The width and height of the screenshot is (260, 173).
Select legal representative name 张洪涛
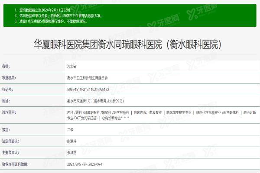coord(72,141)
